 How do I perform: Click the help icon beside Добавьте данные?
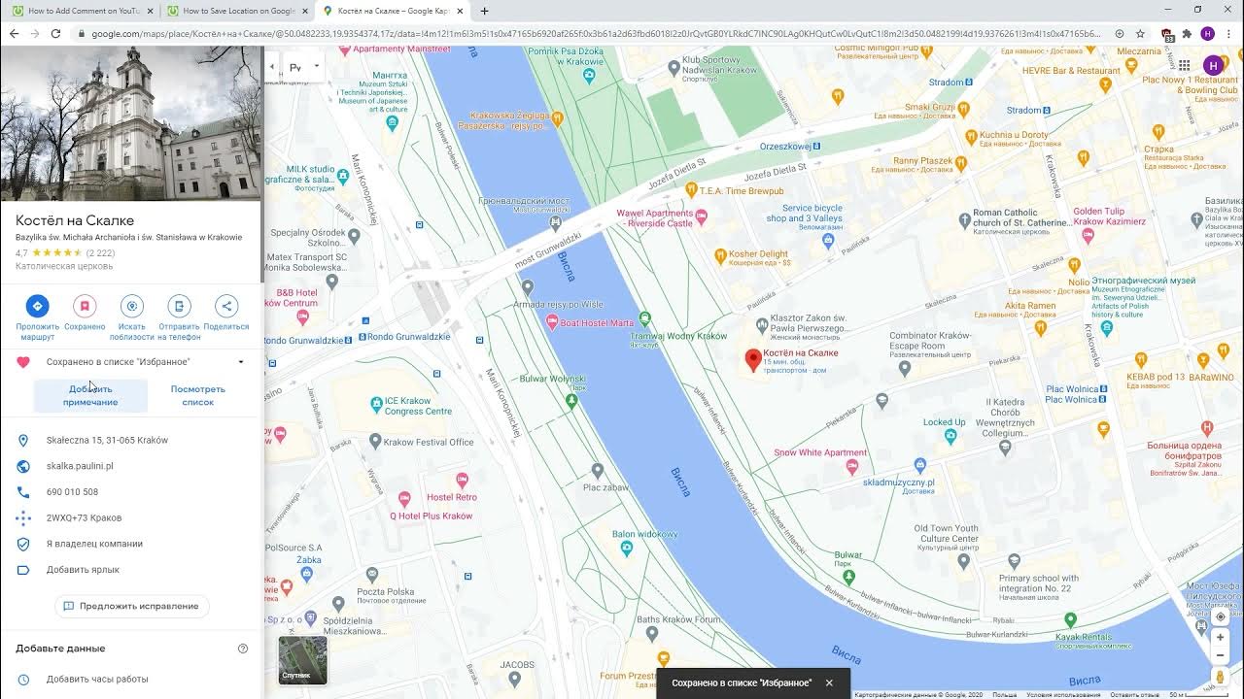click(243, 649)
